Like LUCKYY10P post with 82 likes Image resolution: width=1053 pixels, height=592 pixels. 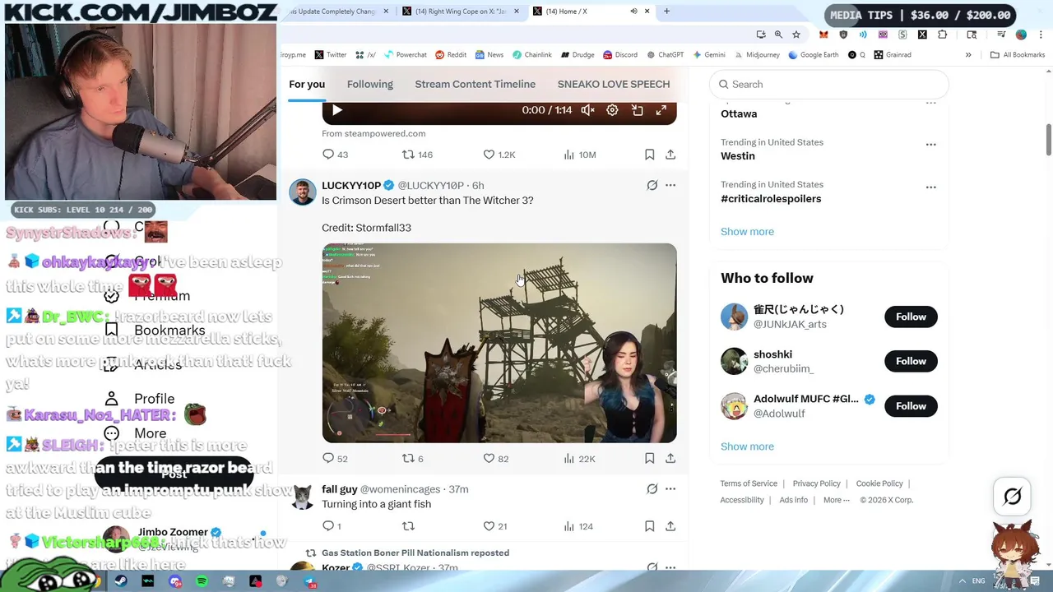coord(496,459)
